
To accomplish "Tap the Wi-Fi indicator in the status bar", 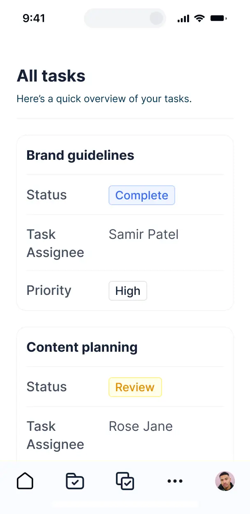I will [x=199, y=18].
